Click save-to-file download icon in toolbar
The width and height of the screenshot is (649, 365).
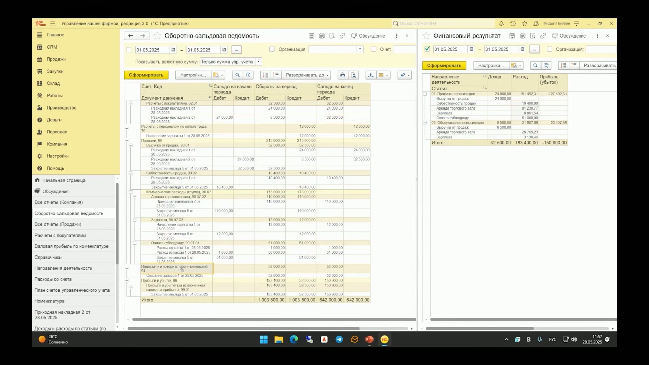point(371,75)
